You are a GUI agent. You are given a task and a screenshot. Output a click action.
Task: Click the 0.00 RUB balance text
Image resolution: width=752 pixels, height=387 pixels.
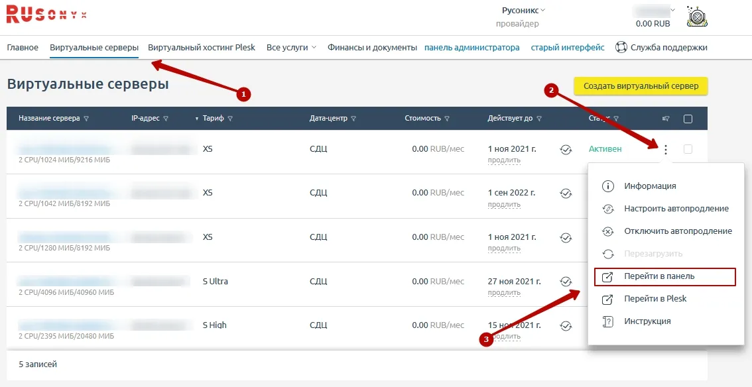point(653,23)
